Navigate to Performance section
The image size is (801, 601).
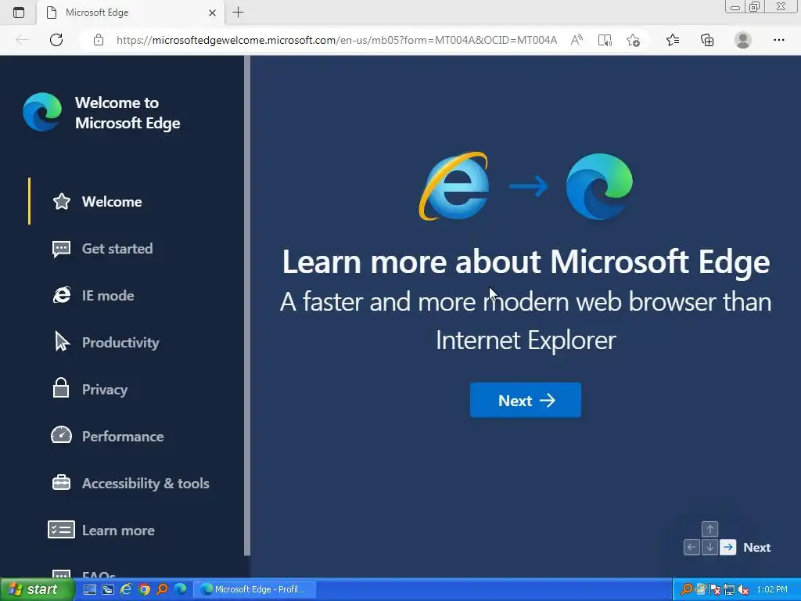coord(123,437)
